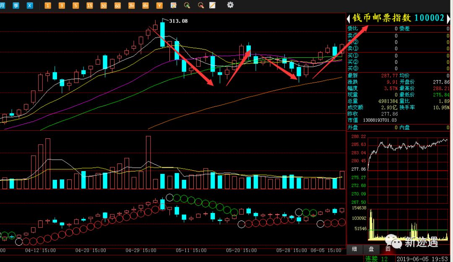Click percentage change 3.57%

(x=391, y=88)
